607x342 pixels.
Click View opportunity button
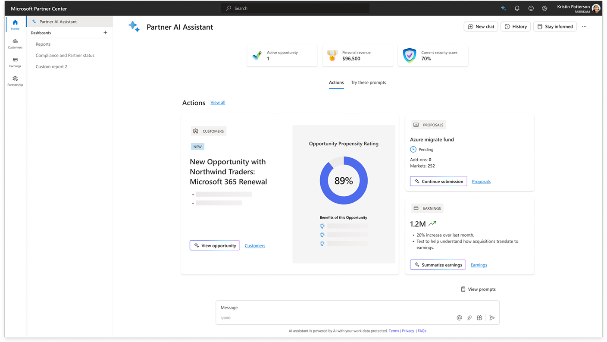tap(215, 245)
